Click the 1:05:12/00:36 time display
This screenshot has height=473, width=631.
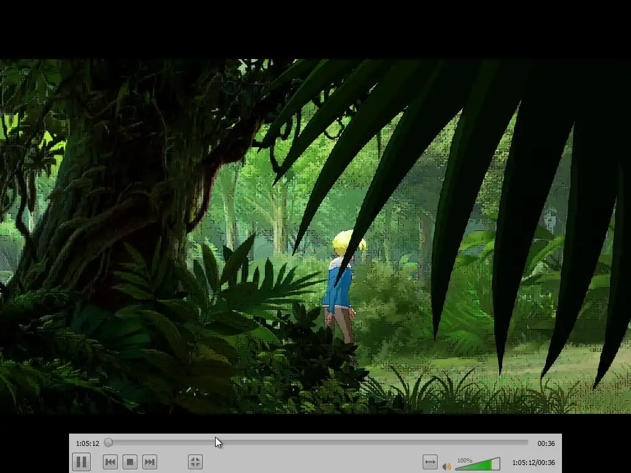point(533,463)
